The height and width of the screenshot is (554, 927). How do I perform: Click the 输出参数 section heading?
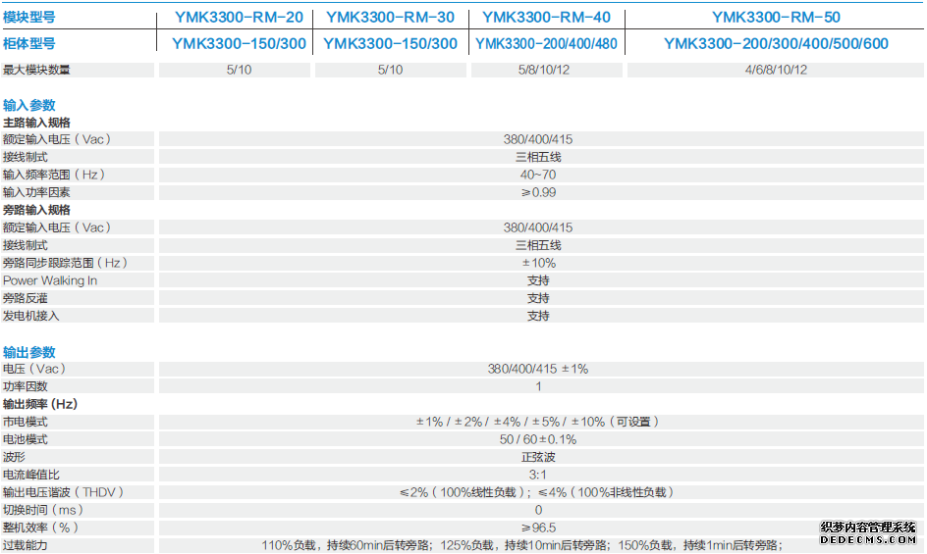point(29,352)
